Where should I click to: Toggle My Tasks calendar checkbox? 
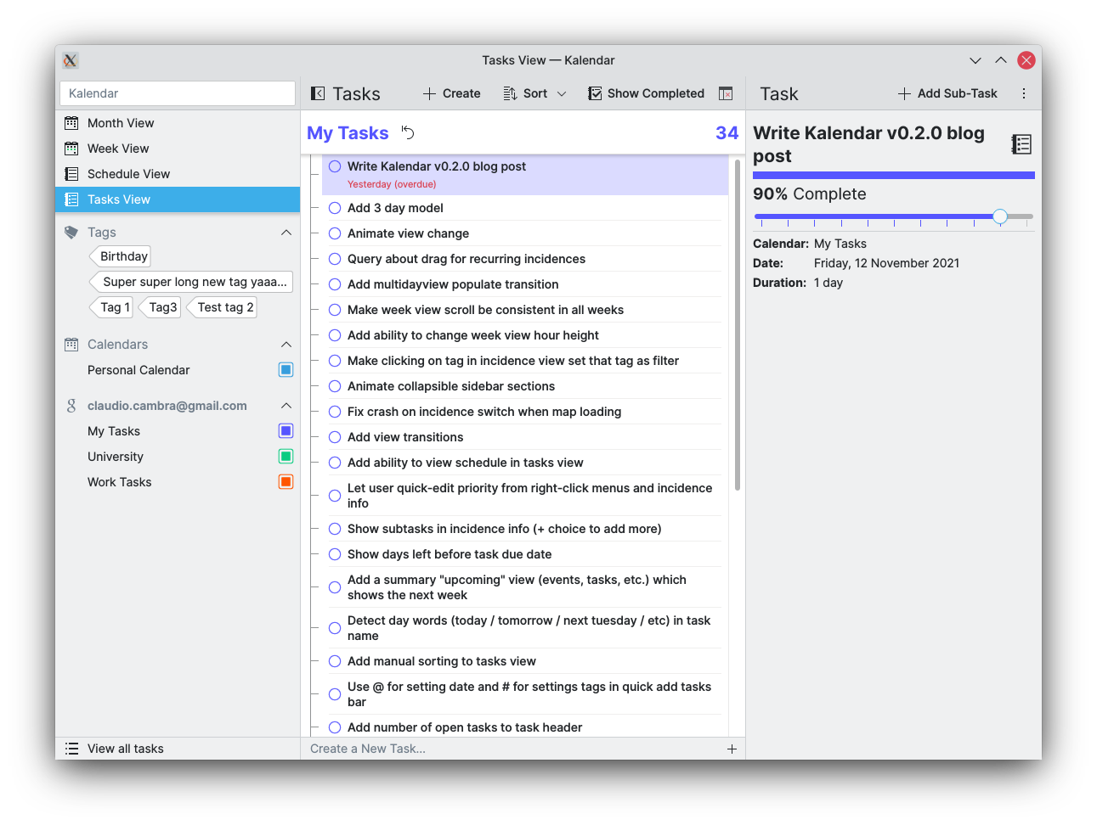pos(286,431)
